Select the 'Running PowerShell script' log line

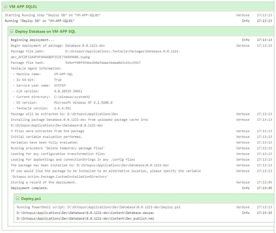tap(98, 207)
